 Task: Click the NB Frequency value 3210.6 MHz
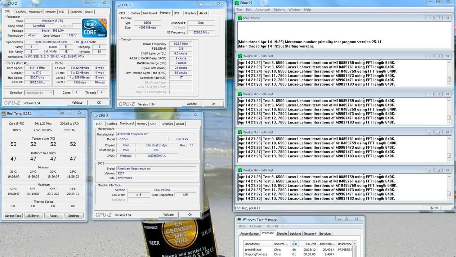[x=201, y=32]
